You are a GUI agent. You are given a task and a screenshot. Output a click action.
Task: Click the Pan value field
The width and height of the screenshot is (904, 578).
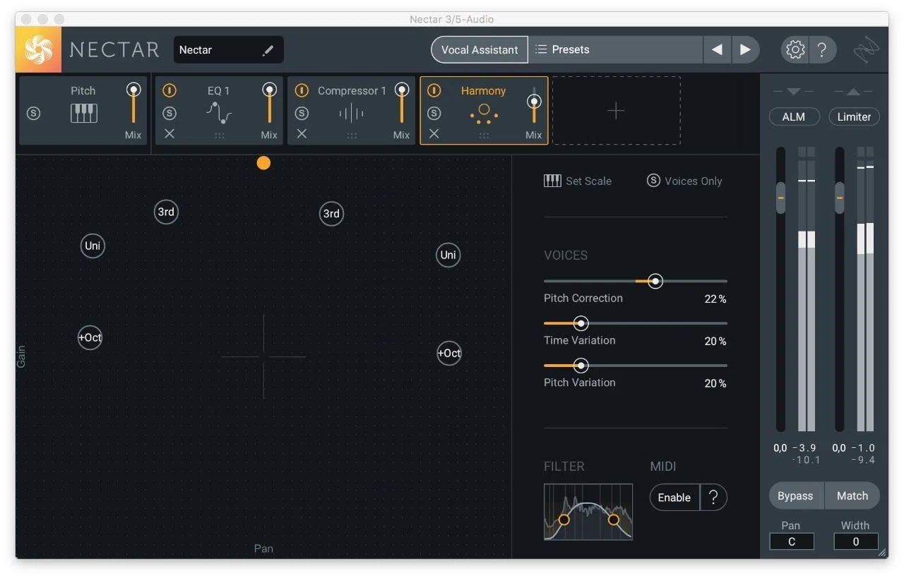(x=792, y=541)
